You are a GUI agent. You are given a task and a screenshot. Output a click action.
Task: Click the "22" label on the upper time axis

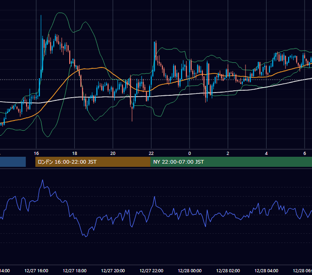pos(151,154)
